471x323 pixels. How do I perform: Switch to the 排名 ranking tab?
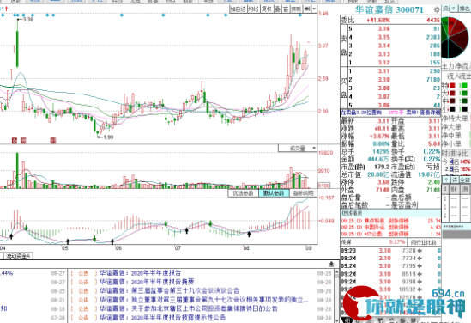pos(464,9)
